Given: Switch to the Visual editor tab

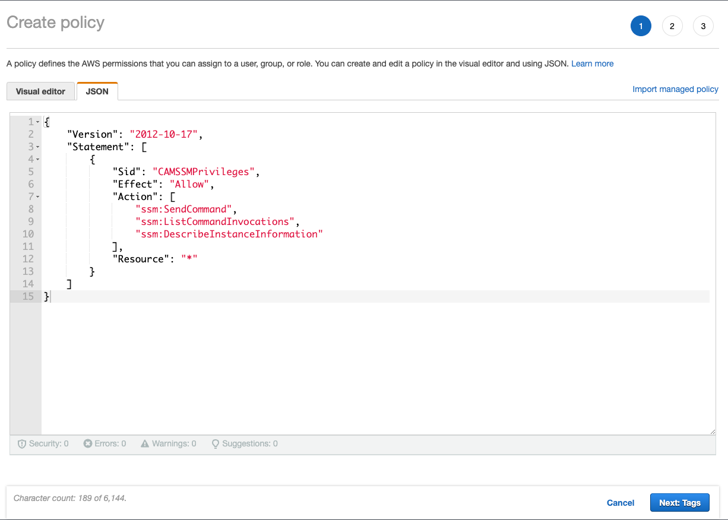Looking at the screenshot, I should (40, 91).
